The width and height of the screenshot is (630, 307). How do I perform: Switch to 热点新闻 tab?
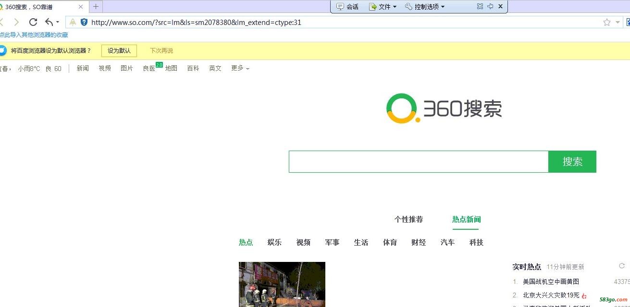coord(467,219)
